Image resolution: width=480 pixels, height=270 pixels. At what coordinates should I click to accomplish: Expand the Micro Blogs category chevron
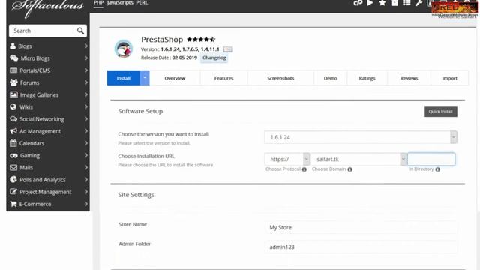point(86,58)
